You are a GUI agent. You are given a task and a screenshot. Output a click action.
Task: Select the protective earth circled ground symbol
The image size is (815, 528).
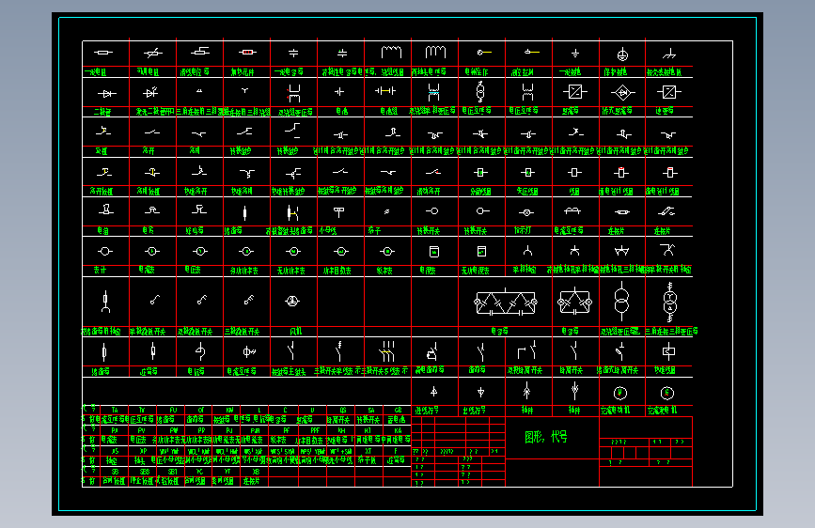(622, 54)
